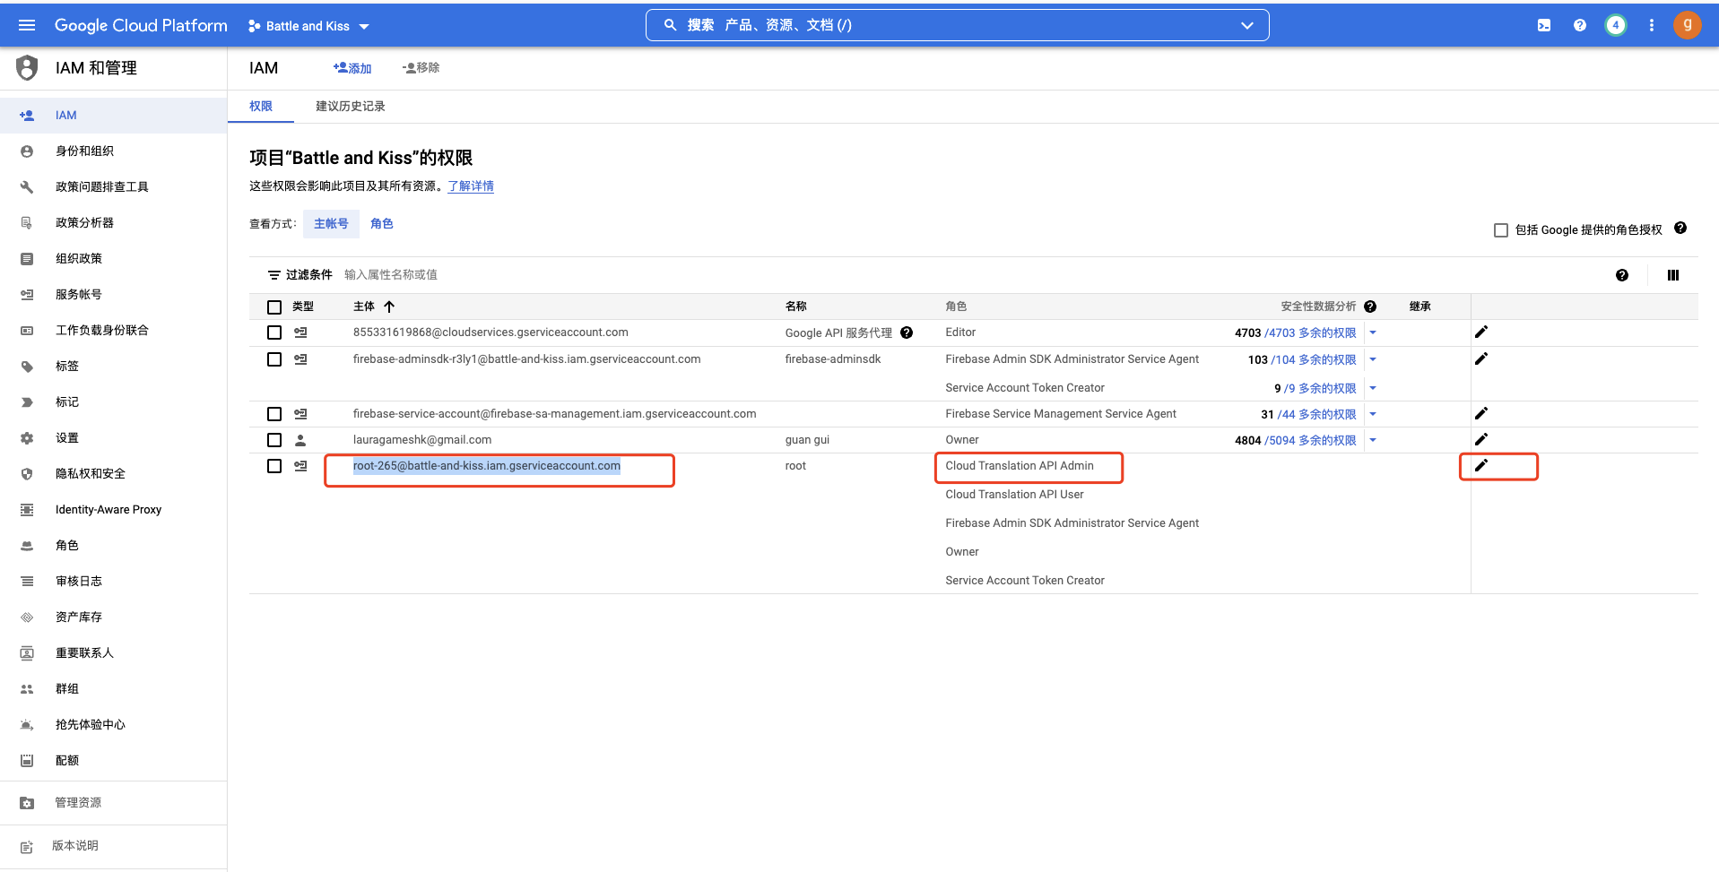The width and height of the screenshot is (1719, 872).
Task: View by 主帐号
Action: [x=331, y=223]
